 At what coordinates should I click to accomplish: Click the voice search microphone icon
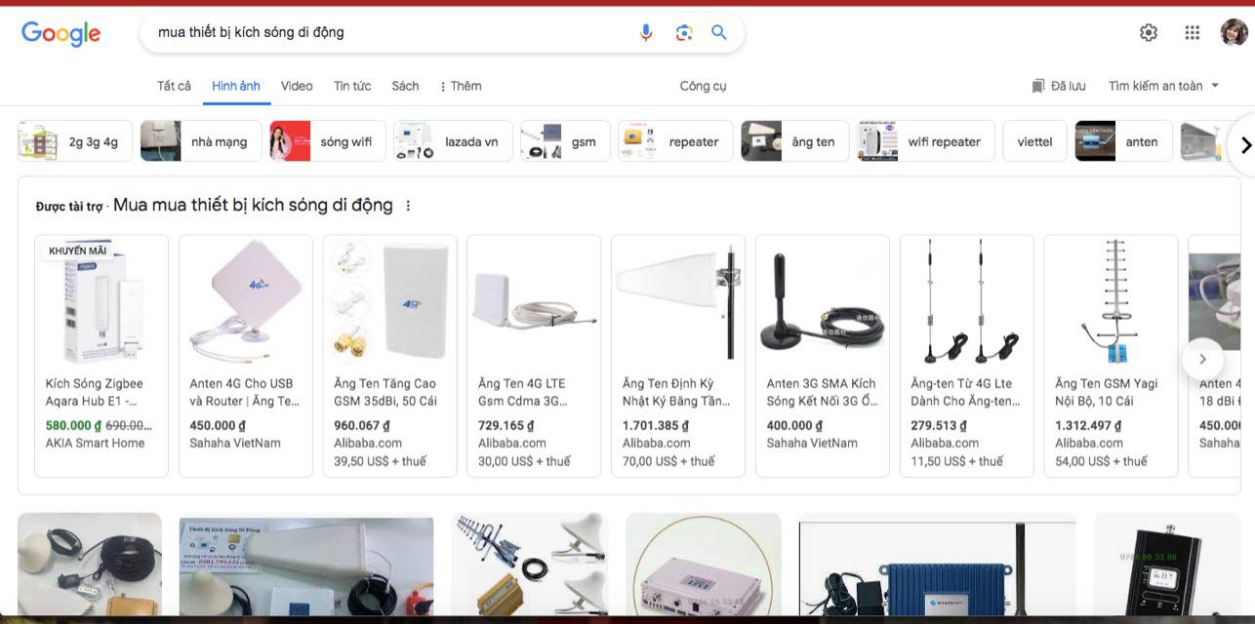click(645, 32)
